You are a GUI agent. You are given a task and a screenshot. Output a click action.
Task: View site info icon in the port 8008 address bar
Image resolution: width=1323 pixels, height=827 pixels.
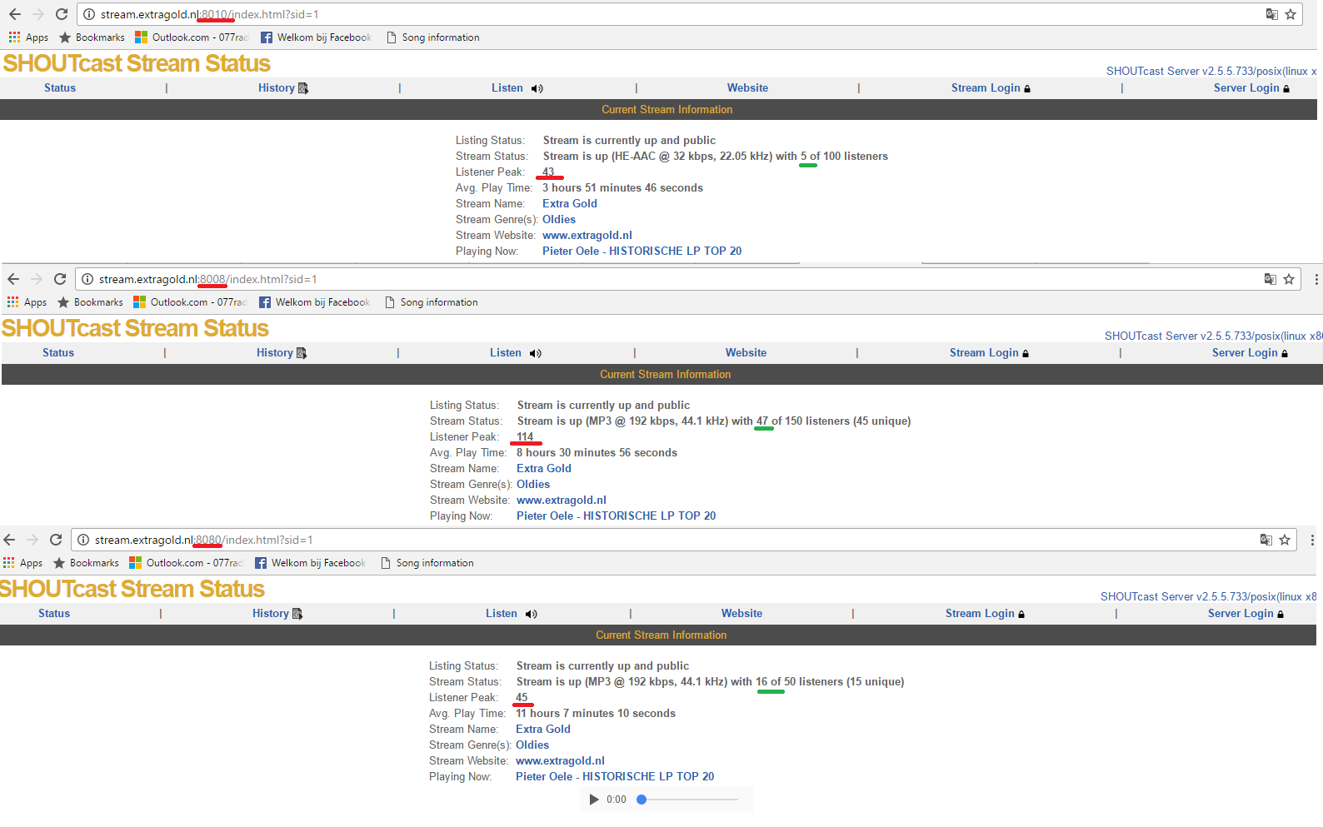87,279
